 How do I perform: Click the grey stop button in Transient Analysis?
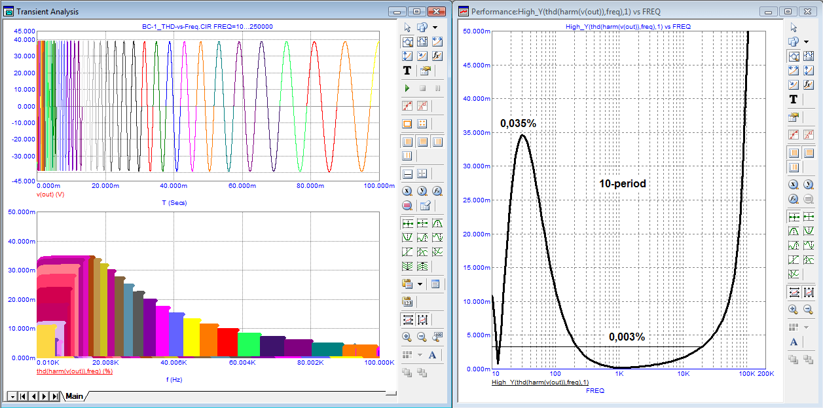coord(422,88)
